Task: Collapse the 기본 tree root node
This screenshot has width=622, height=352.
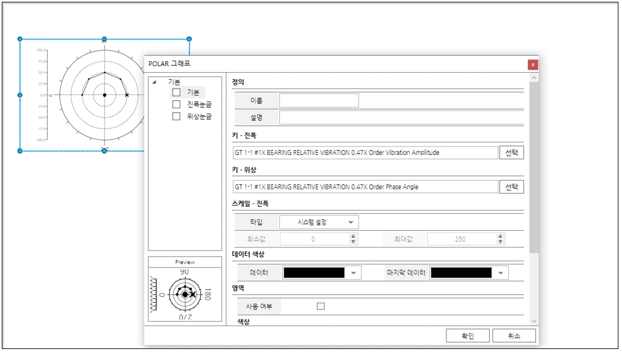Action: 155,82
